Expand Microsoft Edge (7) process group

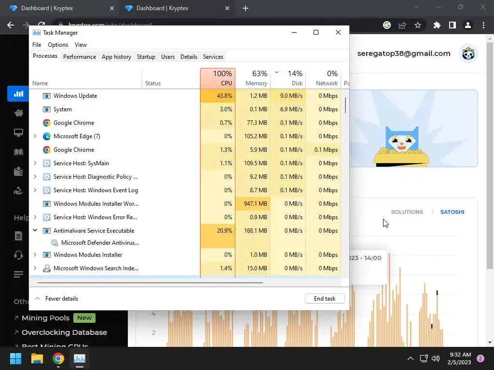35,136
